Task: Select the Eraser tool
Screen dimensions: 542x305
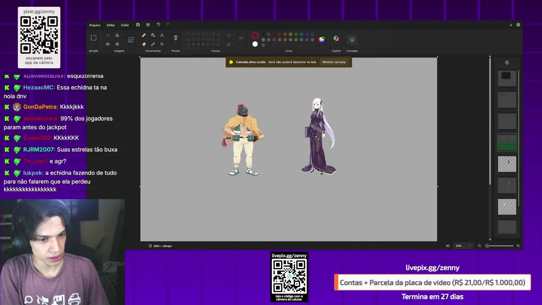Action: point(144,44)
